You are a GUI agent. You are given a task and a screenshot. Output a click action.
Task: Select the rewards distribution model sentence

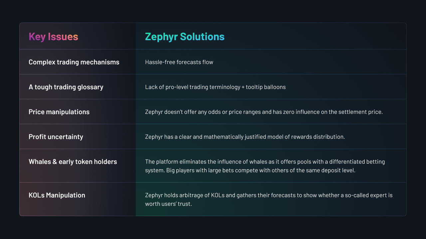coord(245,137)
